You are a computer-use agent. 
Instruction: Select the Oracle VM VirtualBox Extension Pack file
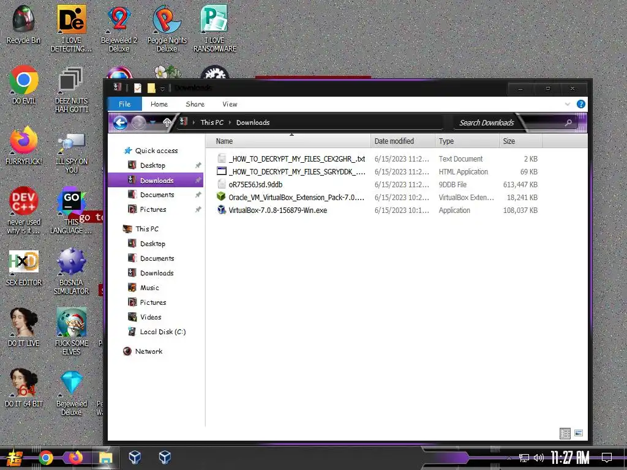tap(296, 197)
